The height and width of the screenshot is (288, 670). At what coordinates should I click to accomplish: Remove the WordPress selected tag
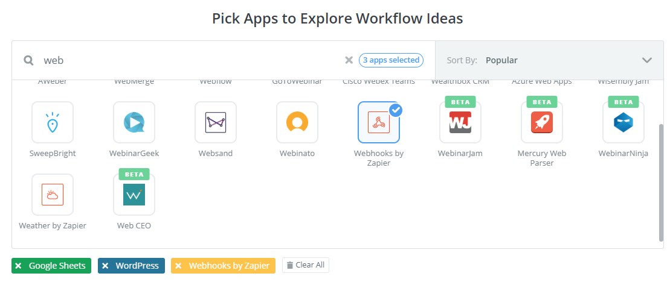click(x=105, y=266)
